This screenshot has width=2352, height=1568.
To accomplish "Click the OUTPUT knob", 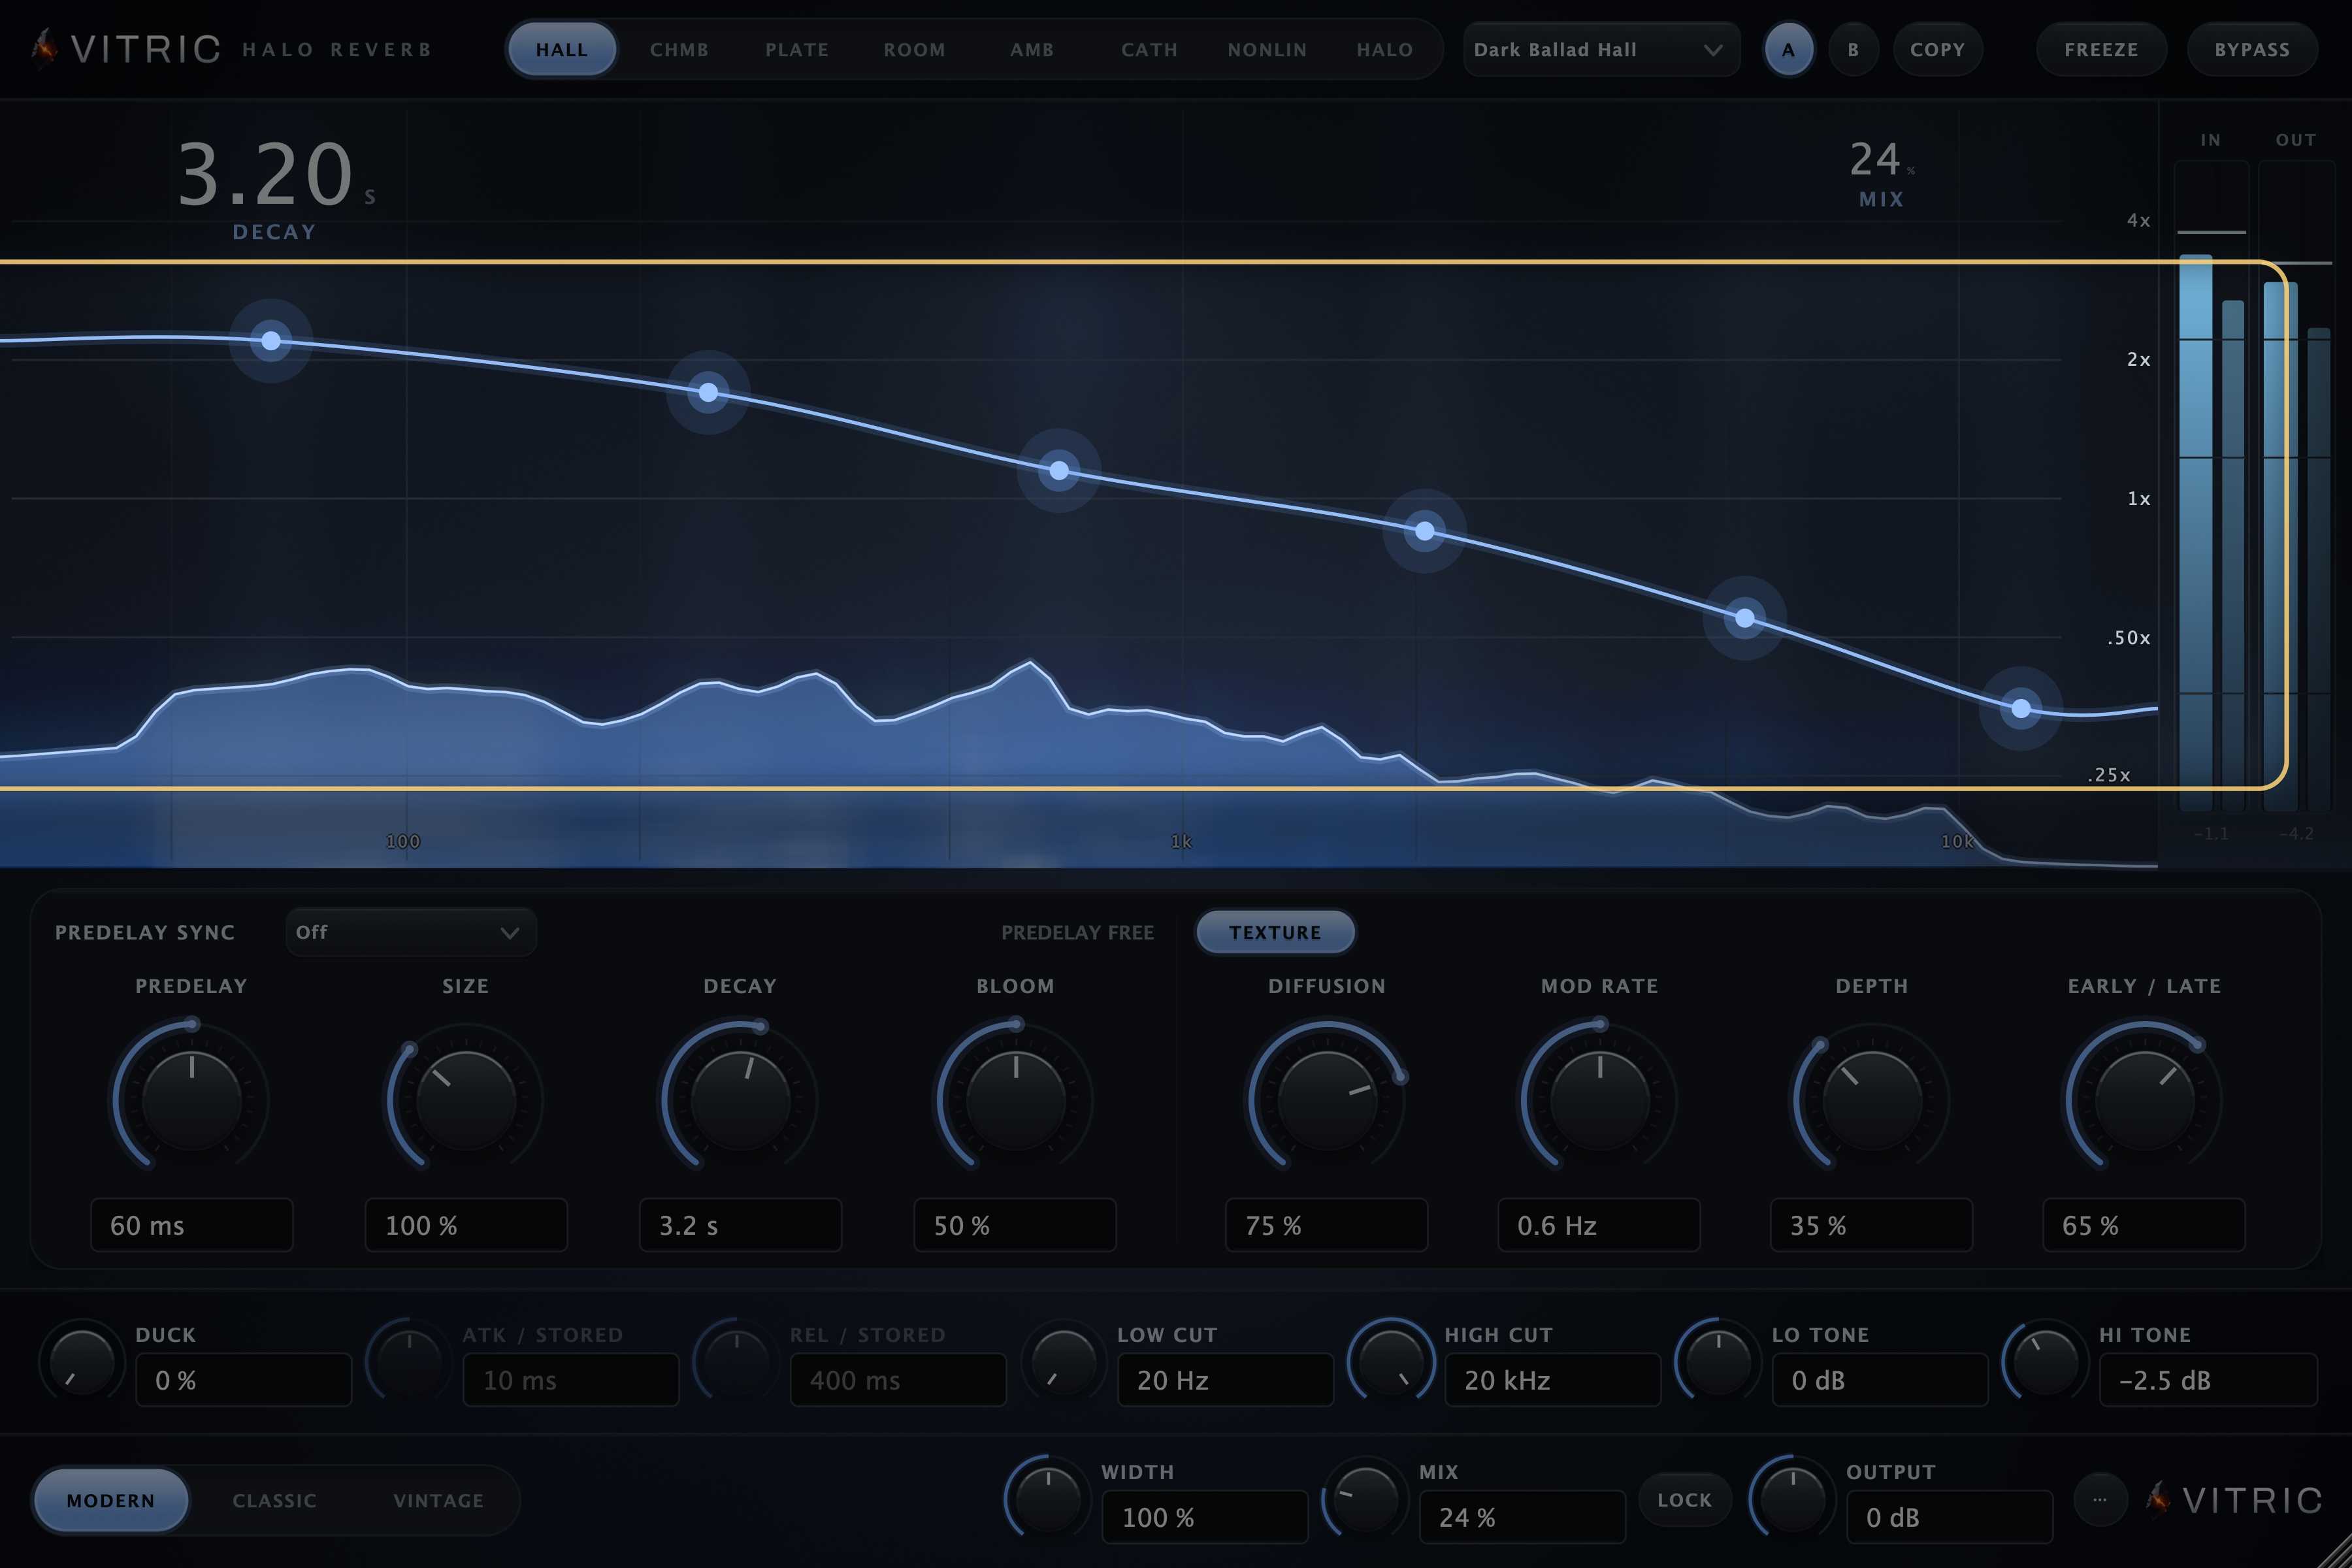I will pyautogui.click(x=1792, y=1499).
